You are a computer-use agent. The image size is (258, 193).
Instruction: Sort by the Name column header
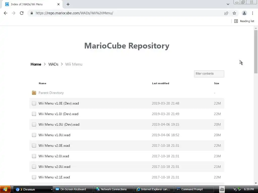click(42, 83)
